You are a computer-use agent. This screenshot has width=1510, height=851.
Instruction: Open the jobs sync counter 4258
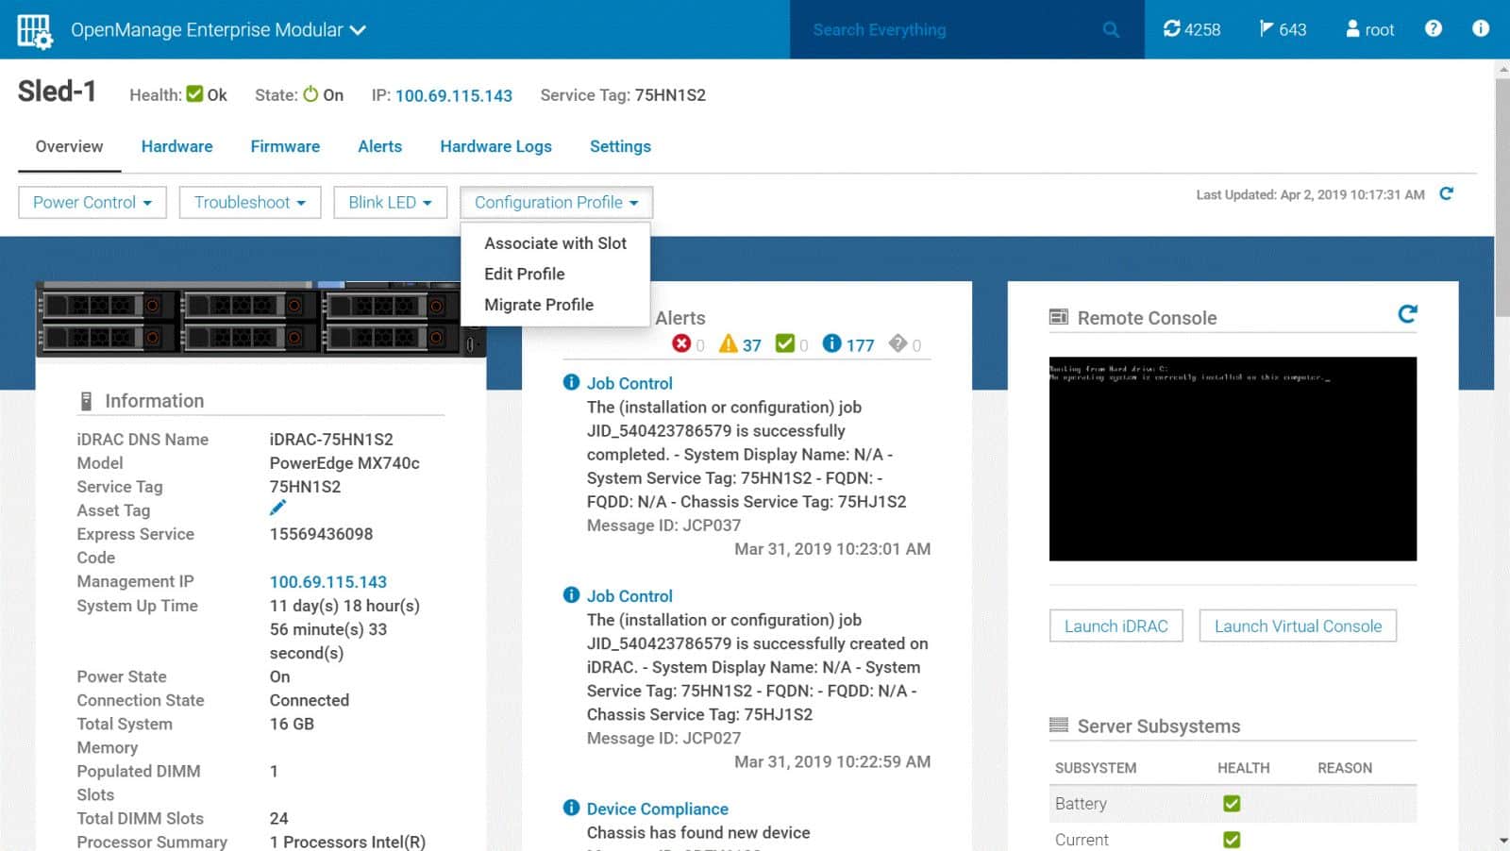click(x=1192, y=29)
